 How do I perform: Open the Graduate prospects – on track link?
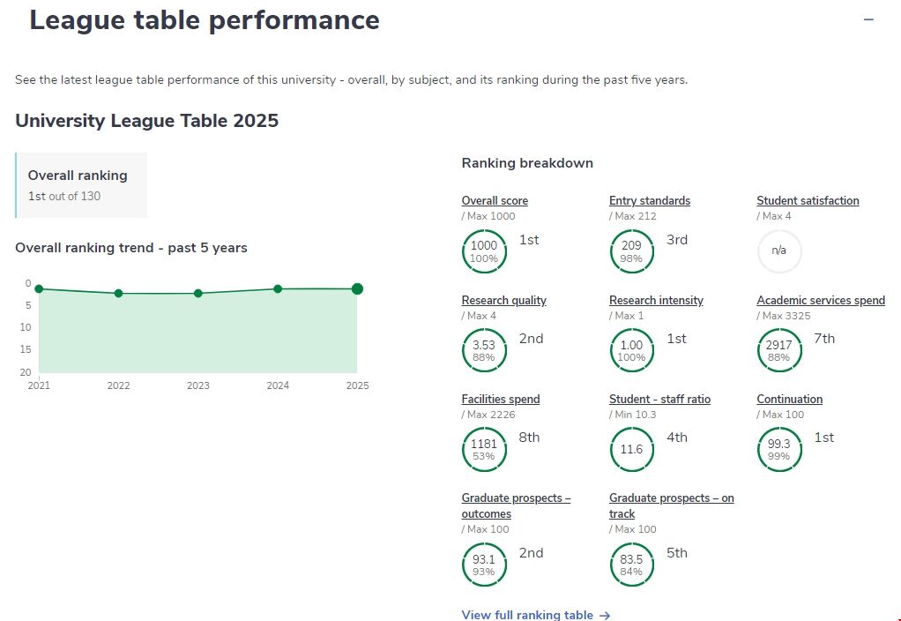click(671, 505)
